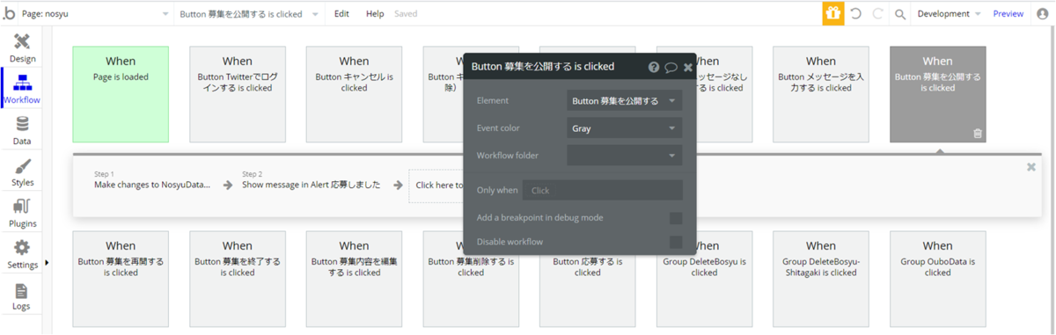1056x335 pixels.
Task: Click the undo arrow icon
Action: click(x=856, y=14)
